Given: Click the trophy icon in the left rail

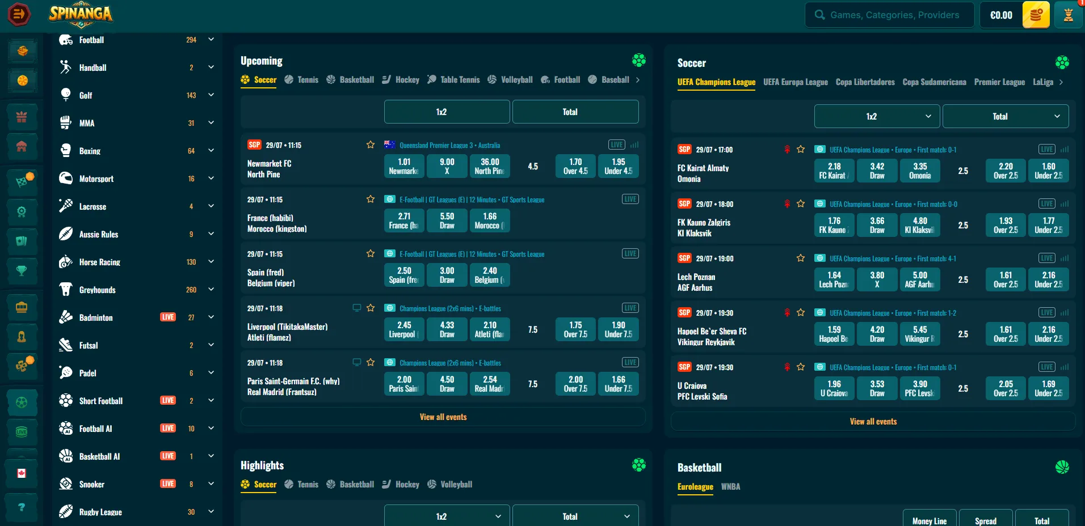Looking at the screenshot, I should 22,271.
